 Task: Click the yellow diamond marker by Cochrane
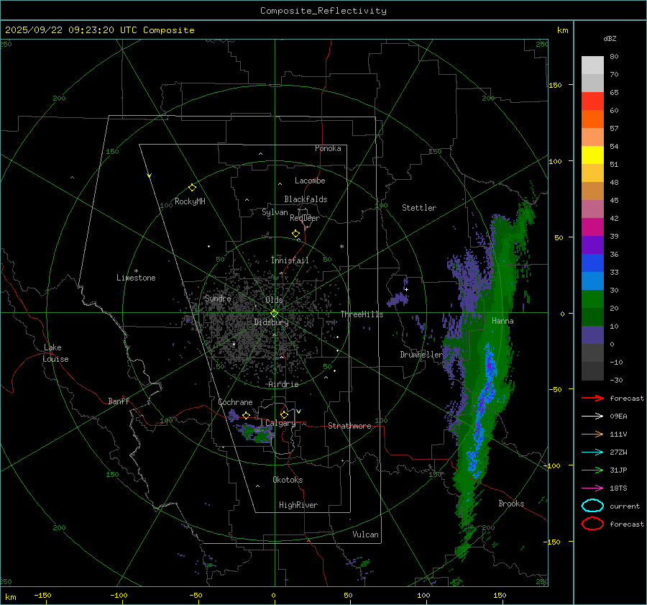click(246, 415)
